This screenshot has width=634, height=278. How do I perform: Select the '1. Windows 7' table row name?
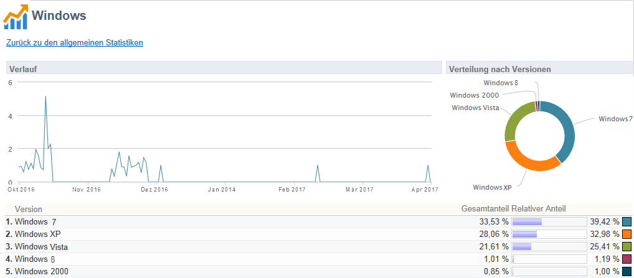coord(31,221)
